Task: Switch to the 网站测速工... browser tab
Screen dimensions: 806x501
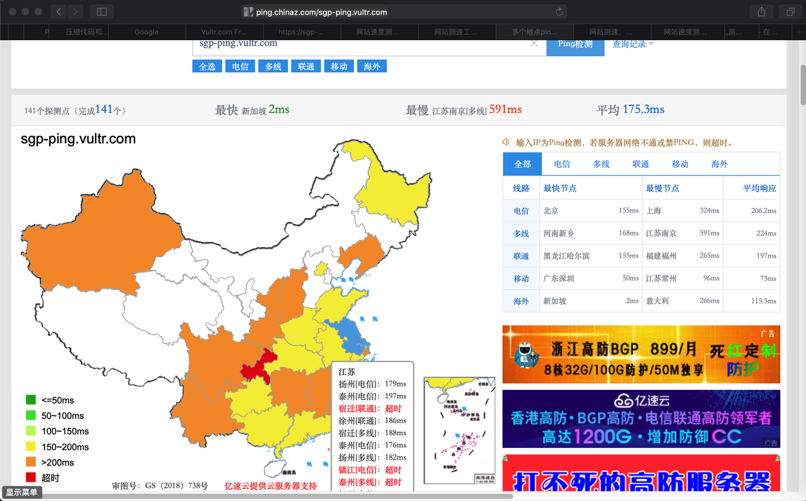Action: coord(456,32)
